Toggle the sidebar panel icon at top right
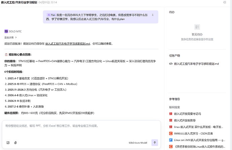 pyautogui.click(x=225, y=2)
